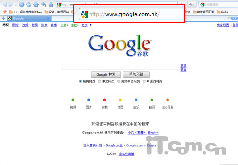The height and width of the screenshot is (165, 238).
Task: Click the green dot above 视频
Action: [73, 100]
